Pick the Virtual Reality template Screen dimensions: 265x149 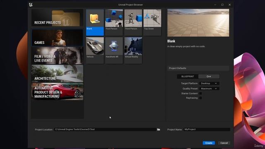(x=133, y=50)
